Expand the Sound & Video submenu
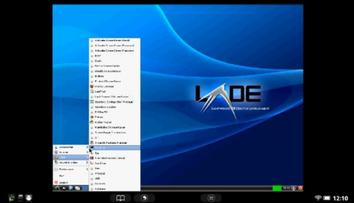The height and width of the screenshot is (203, 354). click(x=71, y=162)
